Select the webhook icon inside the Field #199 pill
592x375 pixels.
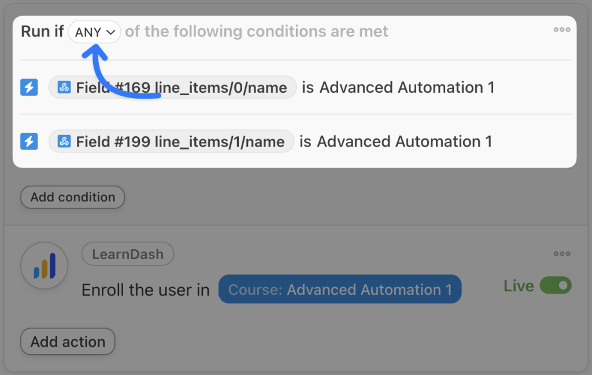point(64,141)
